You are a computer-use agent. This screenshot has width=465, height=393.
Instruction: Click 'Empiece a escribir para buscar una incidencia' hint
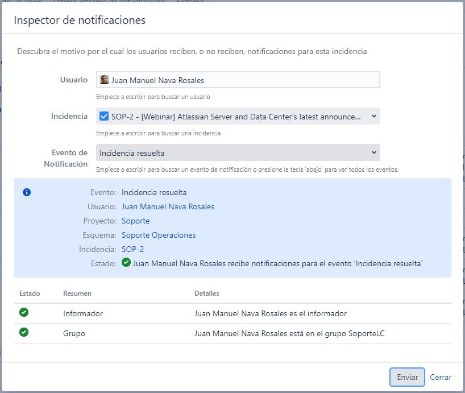pyautogui.click(x=158, y=133)
